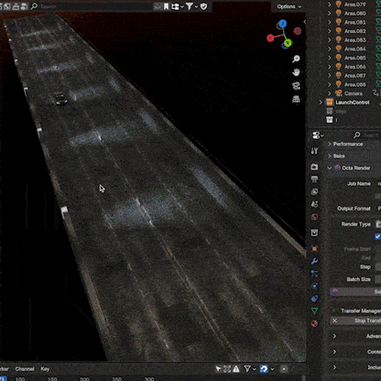
Task: Open the Tool properties tab (wrench and screwdriver)
Action: pos(314,151)
